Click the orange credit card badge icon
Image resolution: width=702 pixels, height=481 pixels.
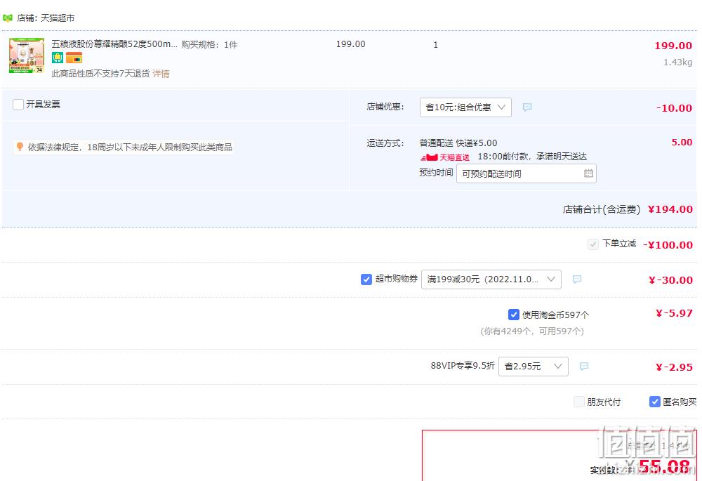pyautogui.click(x=74, y=58)
